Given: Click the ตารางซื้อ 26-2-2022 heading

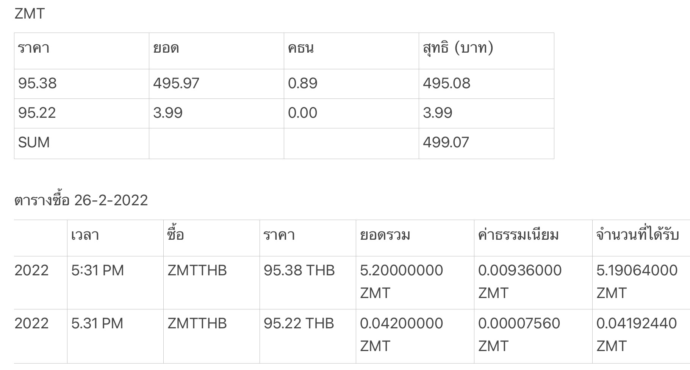Looking at the screenshot, I should (81, 200).
